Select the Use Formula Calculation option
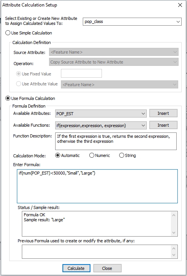187x276 pixels. pos(8,98)
